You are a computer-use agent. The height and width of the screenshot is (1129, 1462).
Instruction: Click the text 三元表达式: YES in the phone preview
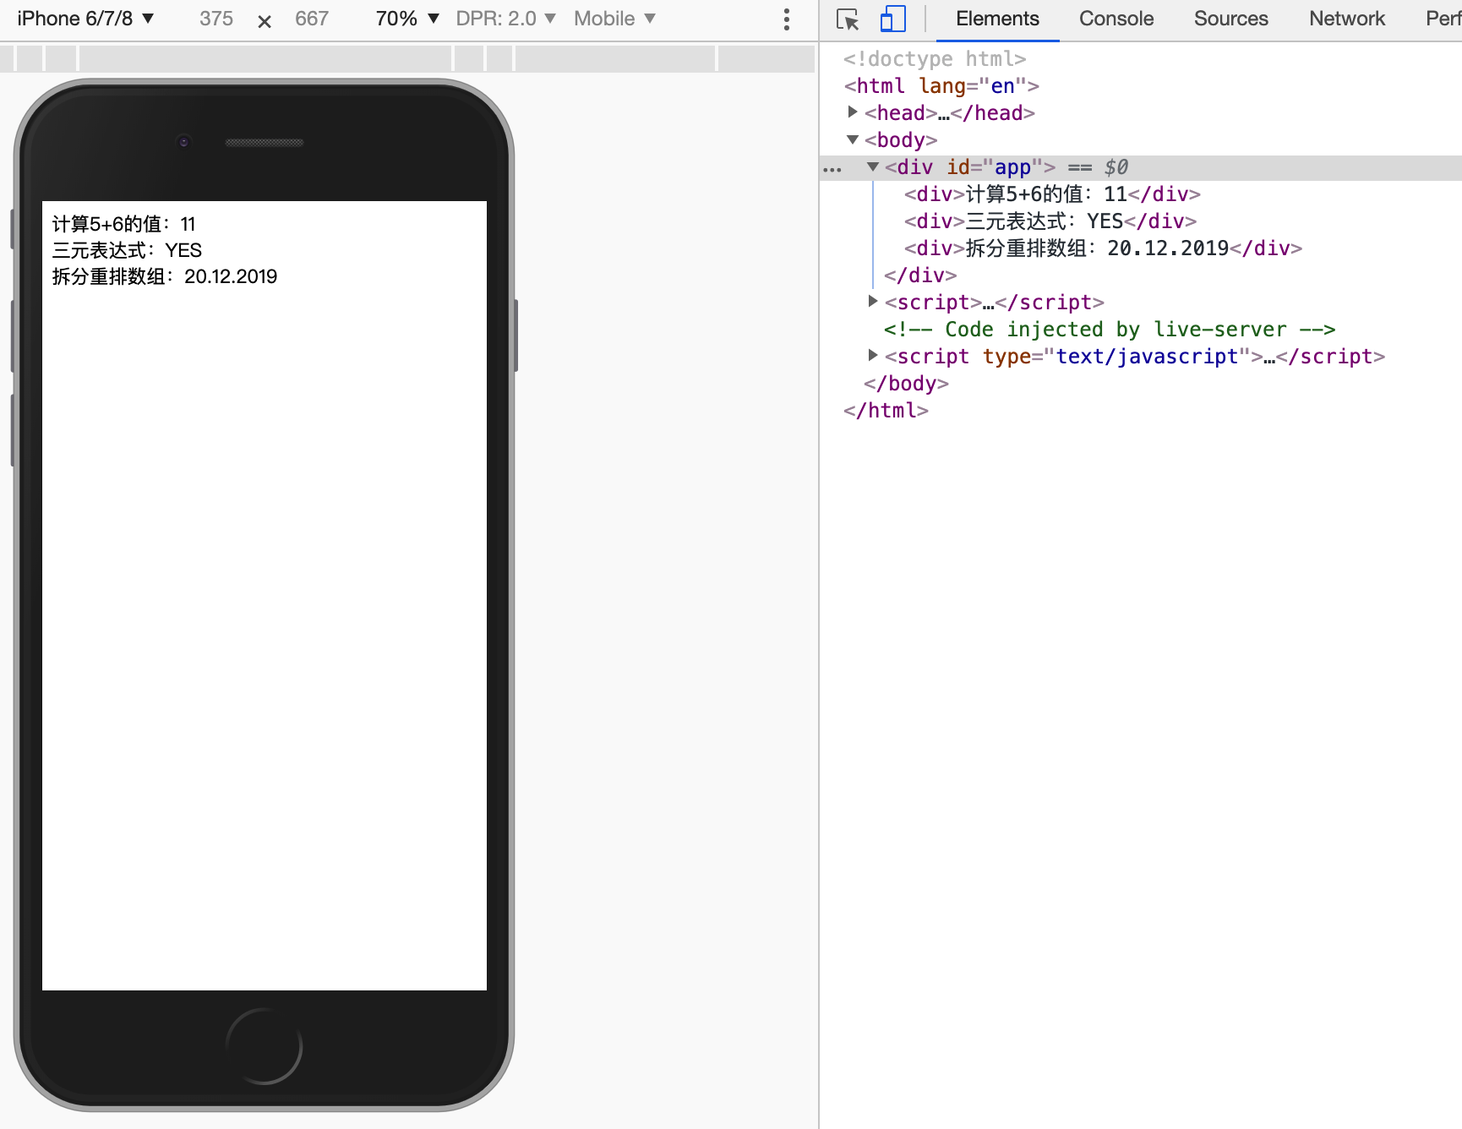click(127, 250)
